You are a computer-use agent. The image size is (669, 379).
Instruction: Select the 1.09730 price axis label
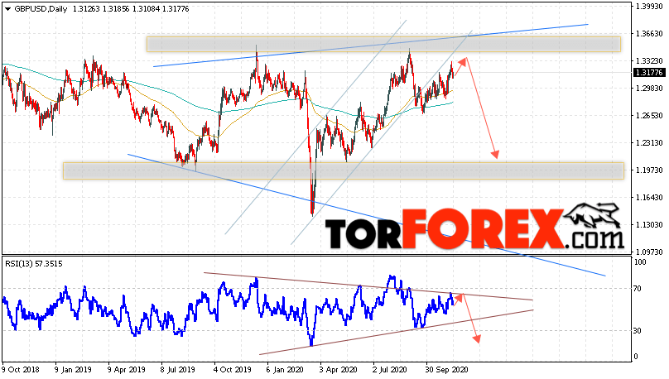(649, 252)
